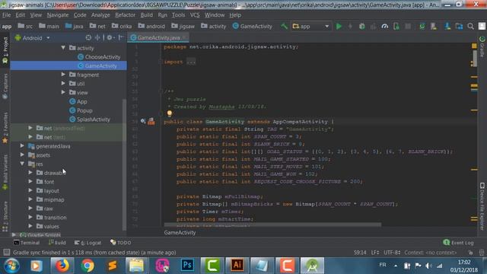Expand the folded import block in editor

191,62
